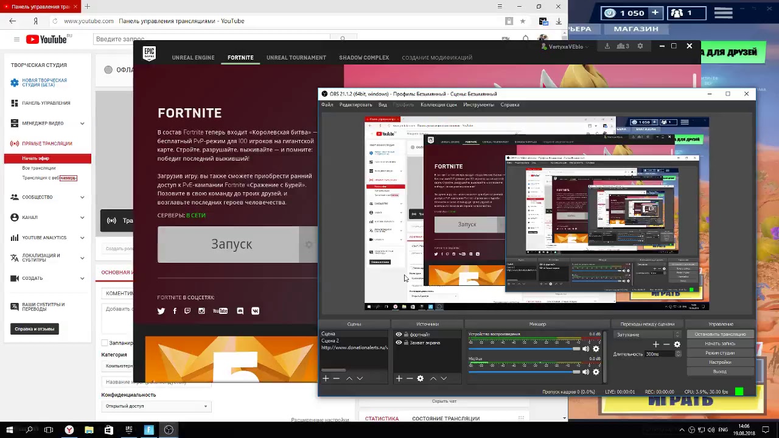Open settings gear for Устройство воспроизведения mixer
The width and height of the screenshot is (779, 438).
pyautogui.click(x=596, y=349)
